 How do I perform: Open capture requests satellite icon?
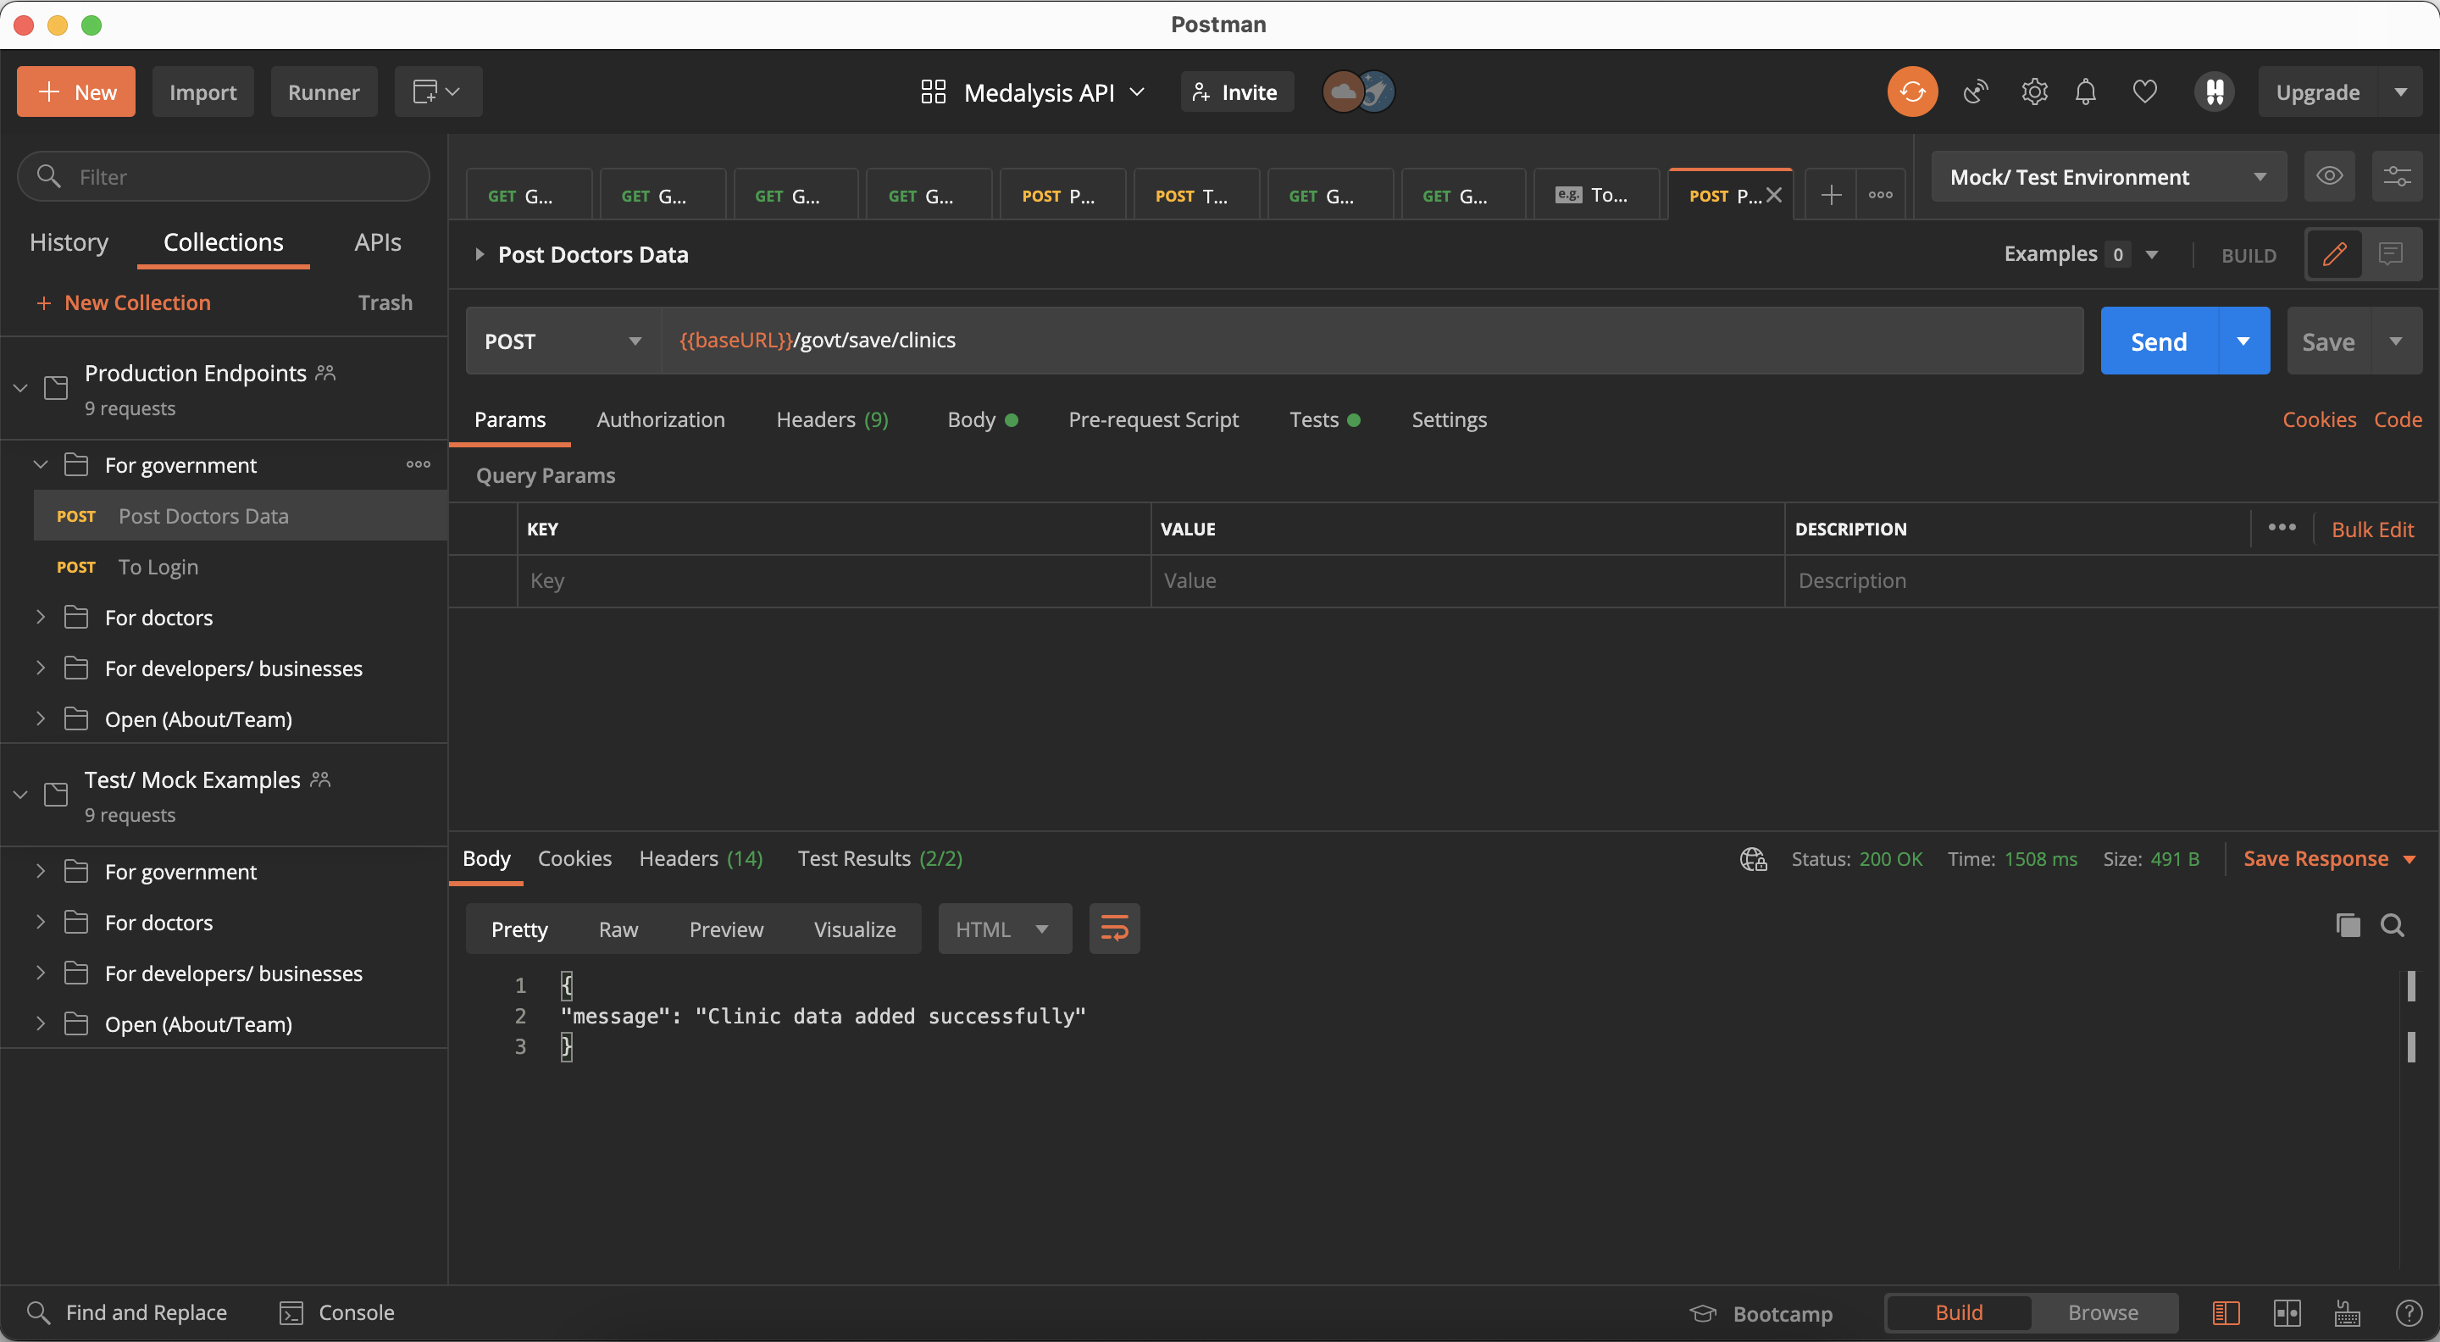tap(1975, 91)
